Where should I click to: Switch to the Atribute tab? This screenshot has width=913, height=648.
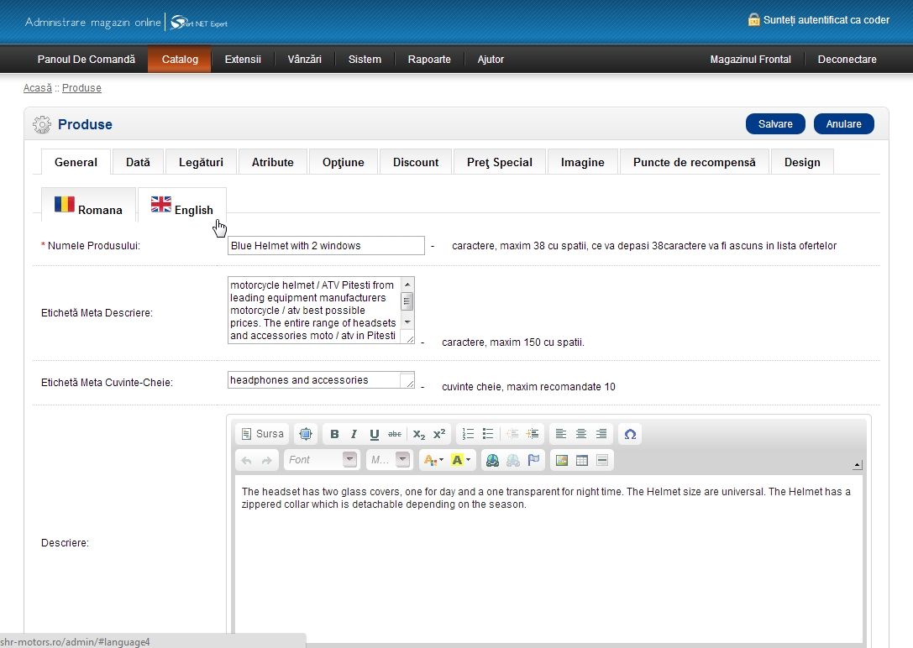pyautogui.click(x=273, y=162)
